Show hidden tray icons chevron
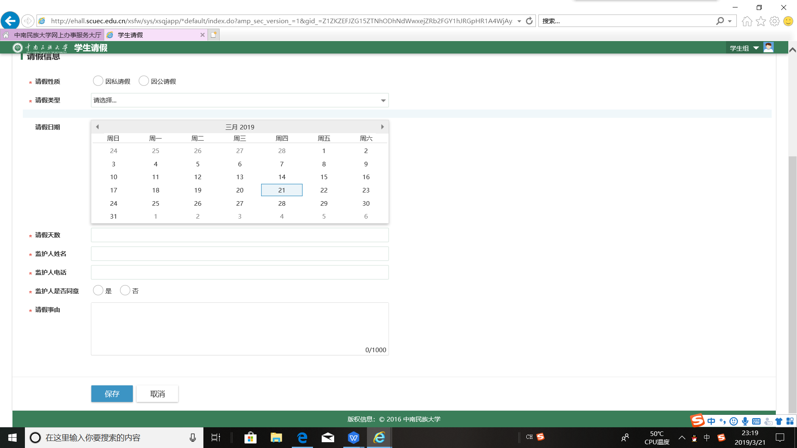Viewport: 797px width, 448px height. [682, 438]
